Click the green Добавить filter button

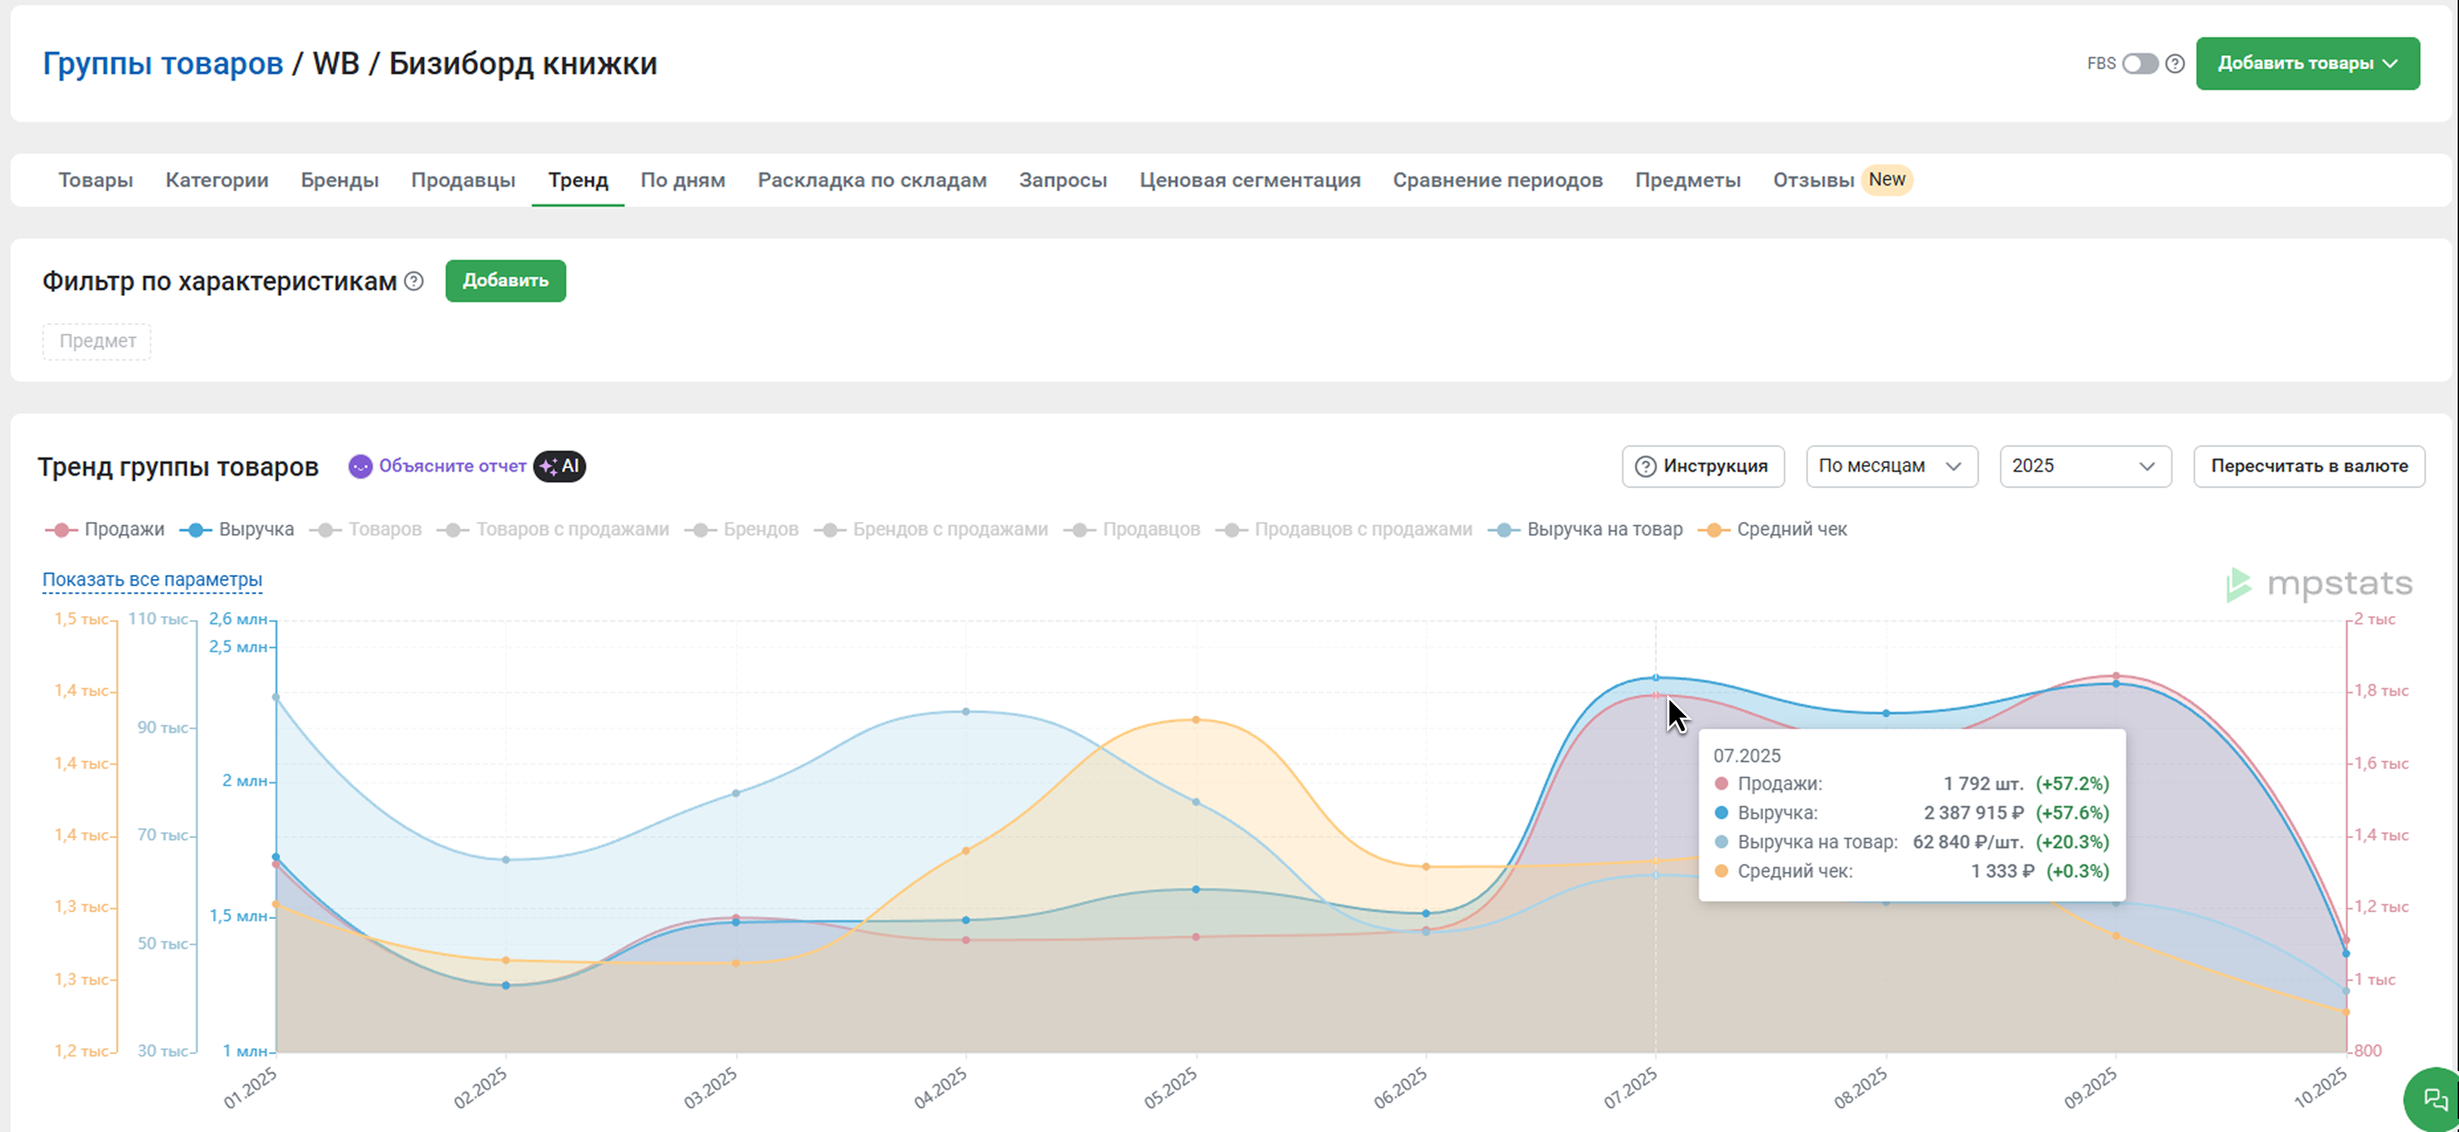(505, 281)
